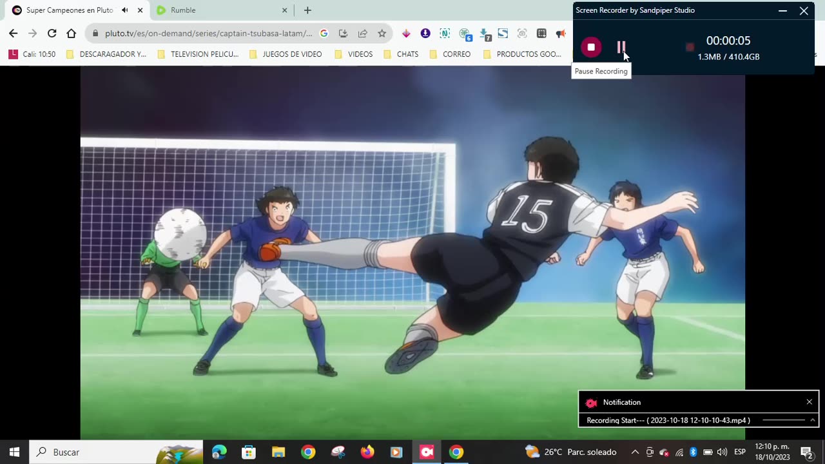Open Meet Now tray icon
825x464 pixels.
tap(650, 452)
